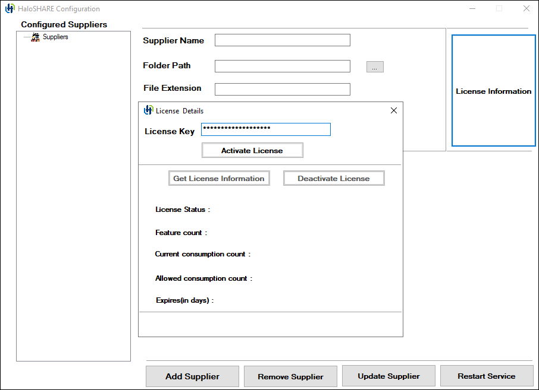Close the License Details dialog
This screenshot has height=390, width=539.
[393, 110]
